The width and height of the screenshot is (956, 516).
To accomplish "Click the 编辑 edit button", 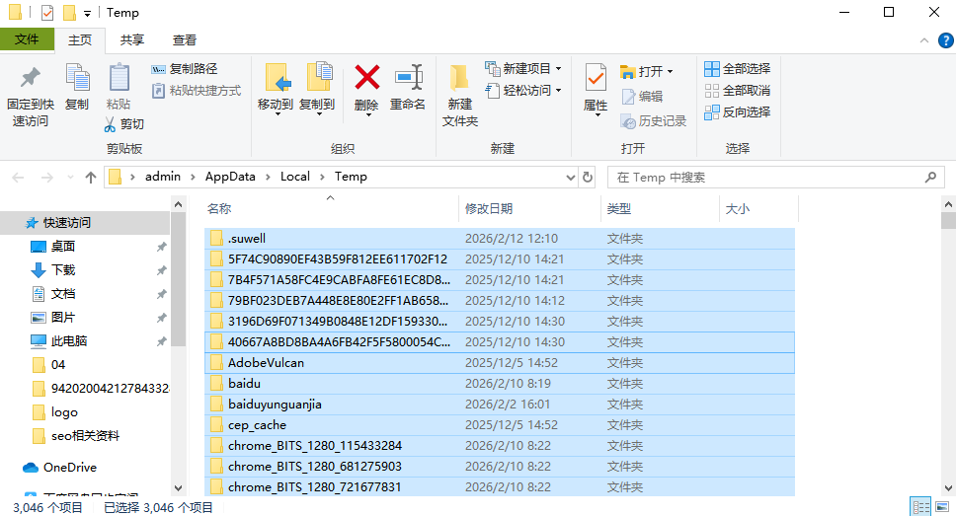I will point(642,97).
